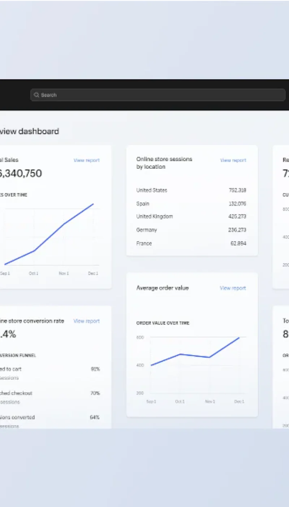Select the United States sessions row
The image size is (289, 507).
(191, 190)
